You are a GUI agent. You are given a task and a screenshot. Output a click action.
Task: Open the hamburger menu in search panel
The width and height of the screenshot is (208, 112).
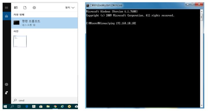6,8
